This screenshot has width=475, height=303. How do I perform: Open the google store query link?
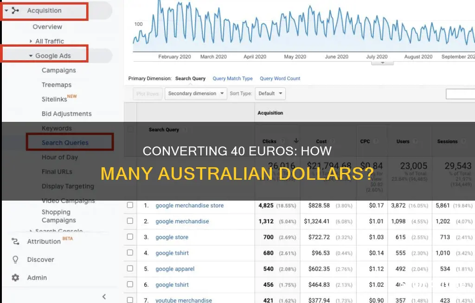coord(172,237)
